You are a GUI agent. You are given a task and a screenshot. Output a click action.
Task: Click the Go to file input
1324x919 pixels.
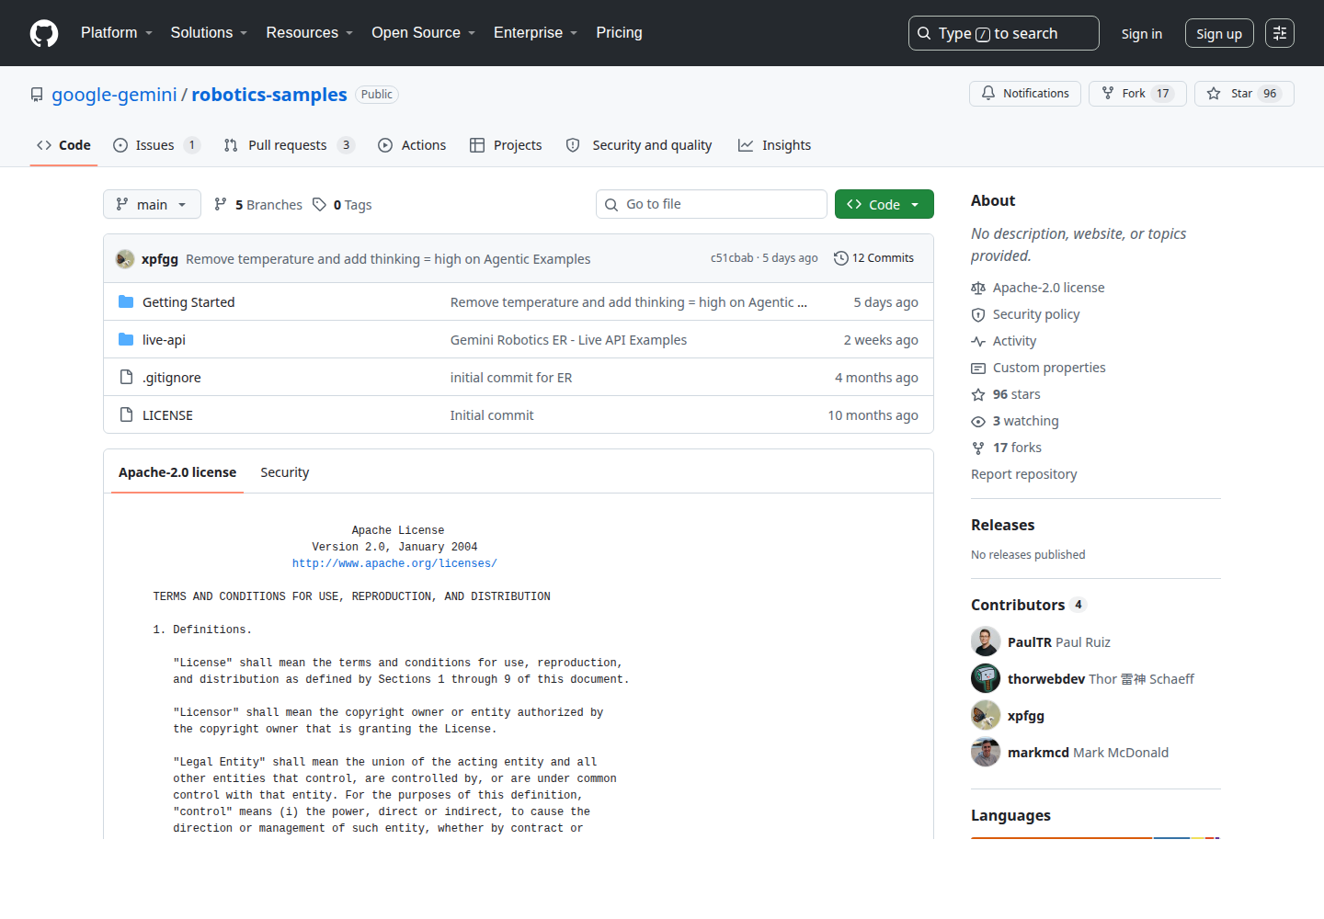coord(712,204)
